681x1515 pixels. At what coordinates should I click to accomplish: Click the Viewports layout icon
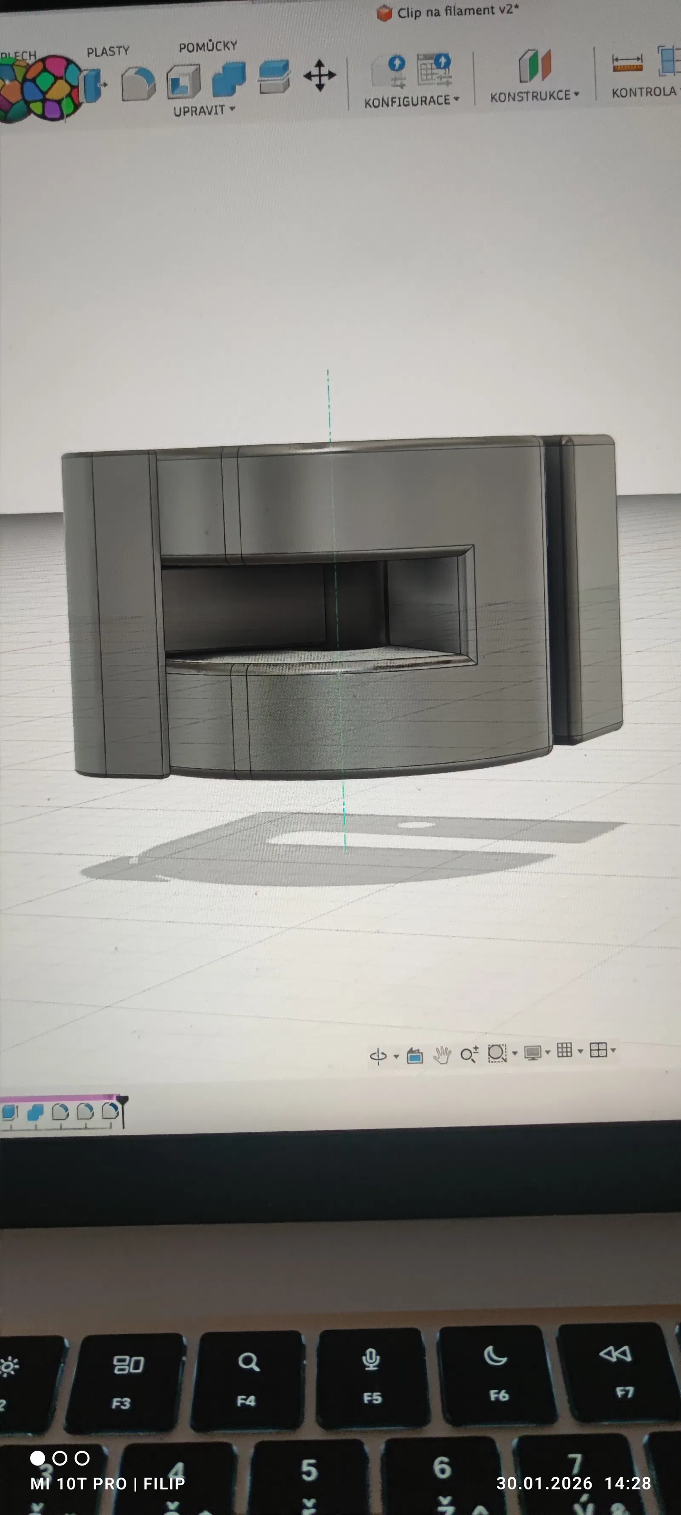pos(598,1050)
